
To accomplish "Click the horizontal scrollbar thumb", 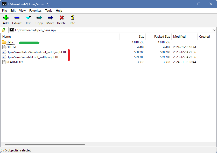I will click(45, 144).
